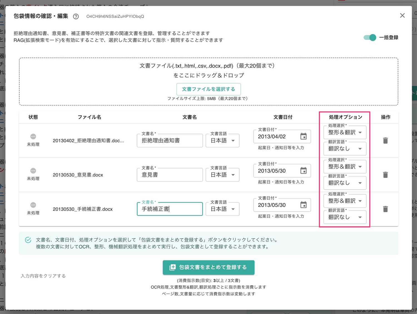Open 処理選択 dropdown in 意見書 row

(x=345, y=167)
